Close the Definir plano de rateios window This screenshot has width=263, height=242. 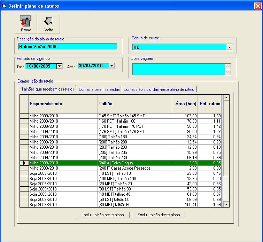[258, 6]
